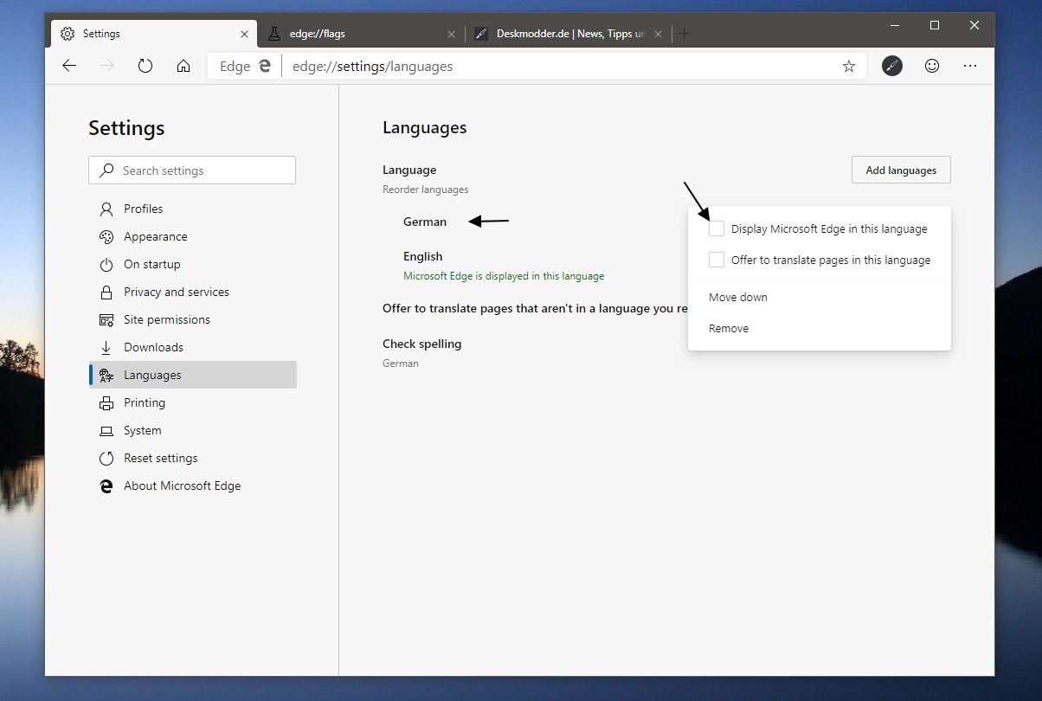Click the Check spelling section
Viewport: 1042px width, 701px height.
pos(422,344)
